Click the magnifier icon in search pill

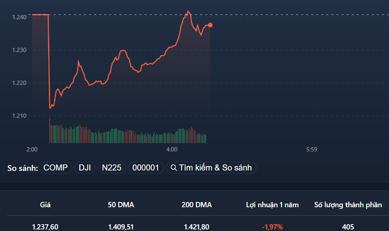(174, 168)
